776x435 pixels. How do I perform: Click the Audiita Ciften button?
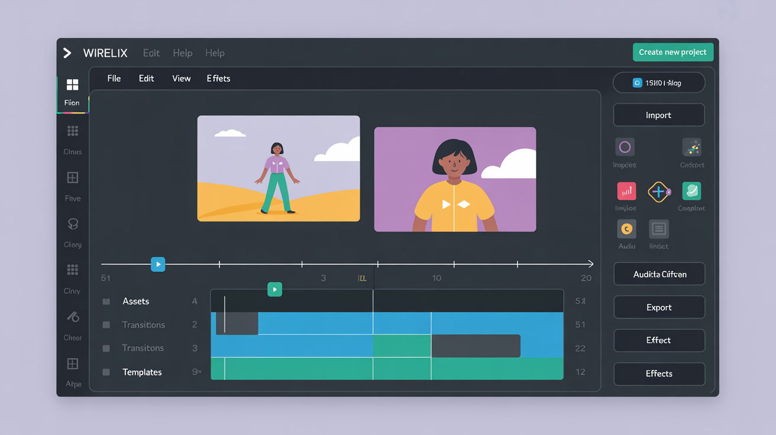(x=659, y=274)
